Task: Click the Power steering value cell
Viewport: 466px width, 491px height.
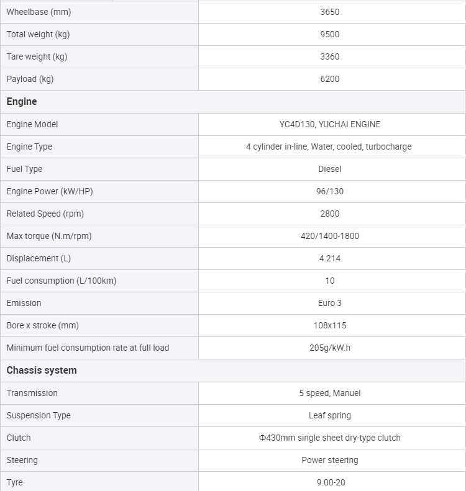Action: click(330, 460)
